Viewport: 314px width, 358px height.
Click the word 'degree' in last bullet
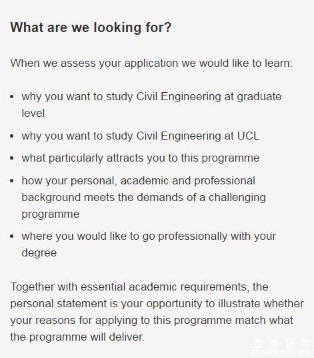pyautogui.click(x=39, y=252)
